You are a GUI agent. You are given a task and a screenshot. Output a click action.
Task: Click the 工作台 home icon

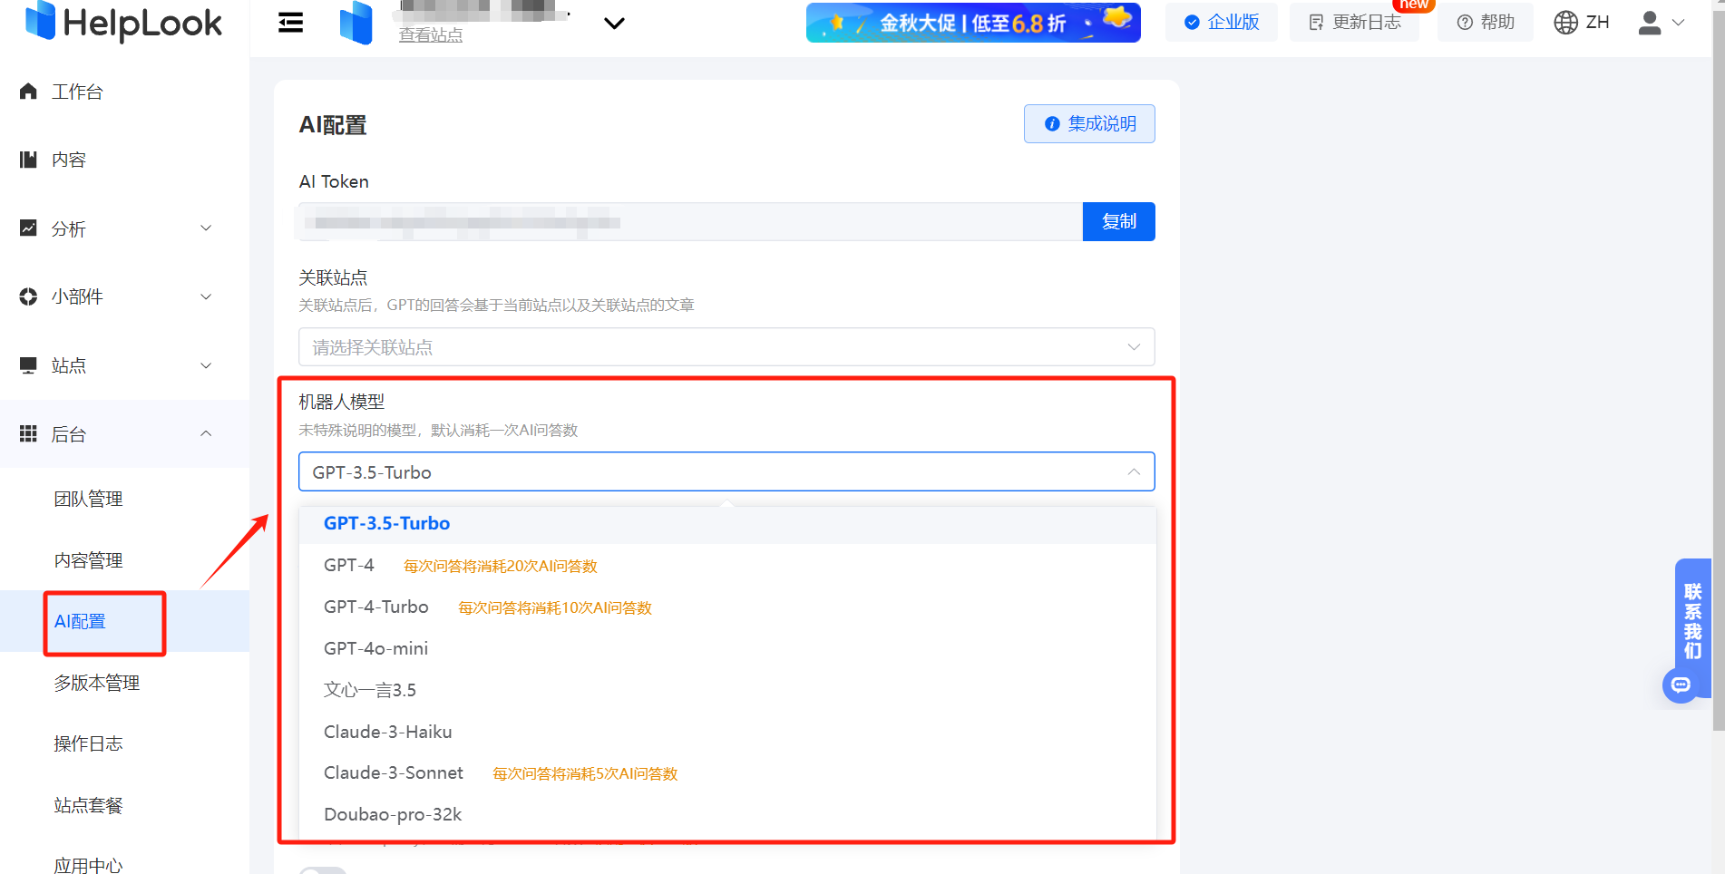pos(28,92)
